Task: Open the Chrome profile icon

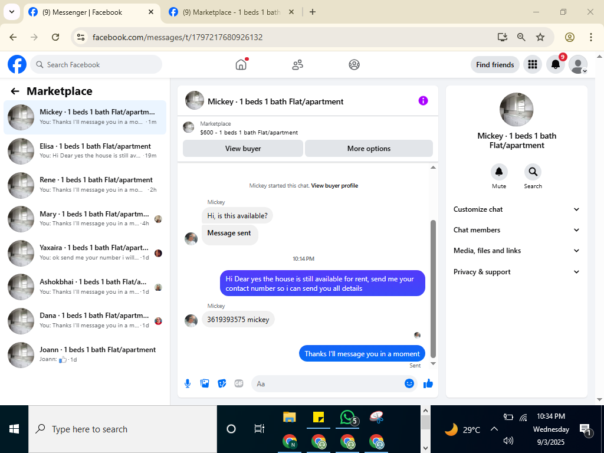Action: tap(570, 37)
